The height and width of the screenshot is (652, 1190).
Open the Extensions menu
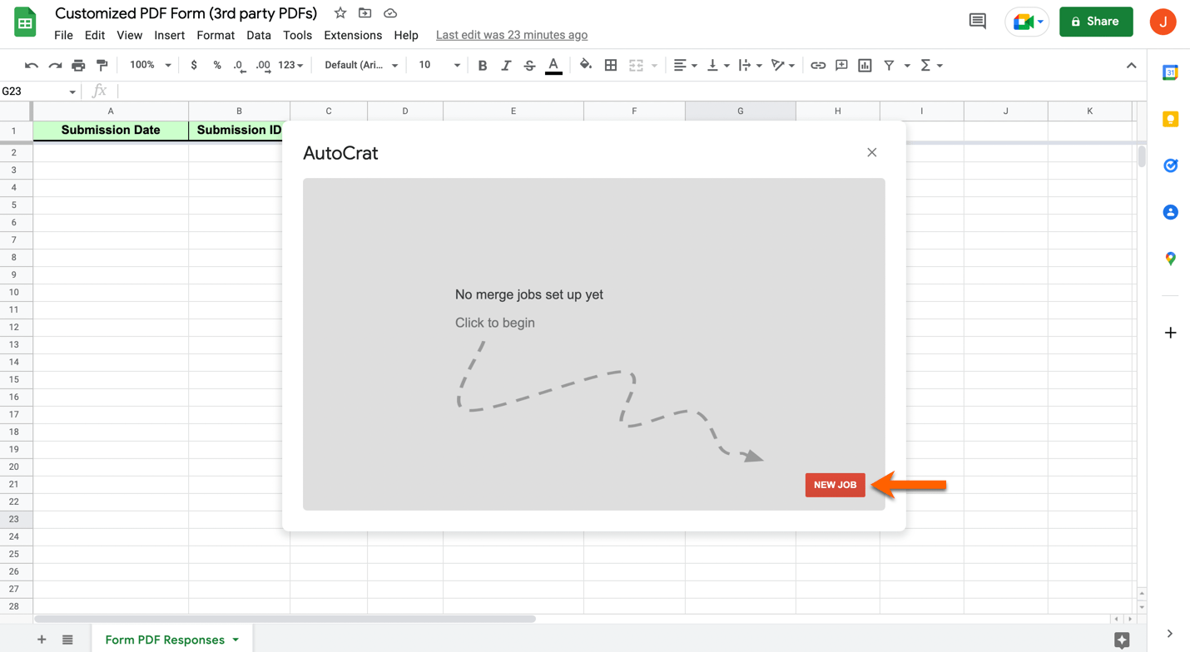pos(353,35)
